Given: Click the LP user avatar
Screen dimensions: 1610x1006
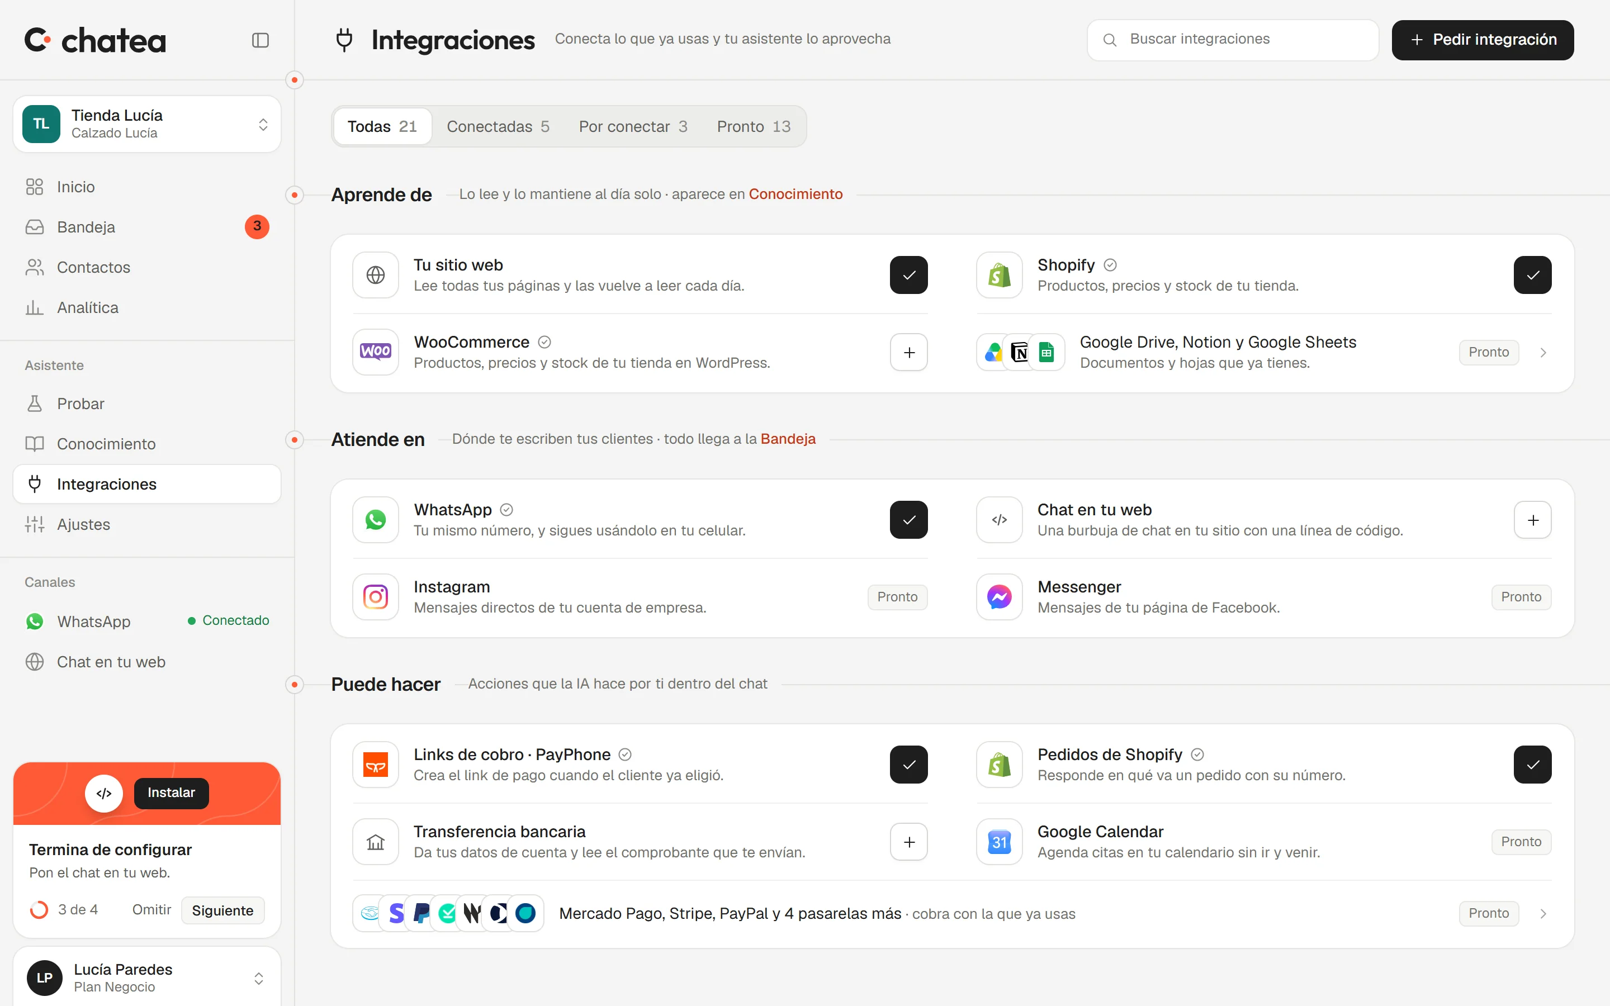Looking at the screenshot, I should coord(45,977).
